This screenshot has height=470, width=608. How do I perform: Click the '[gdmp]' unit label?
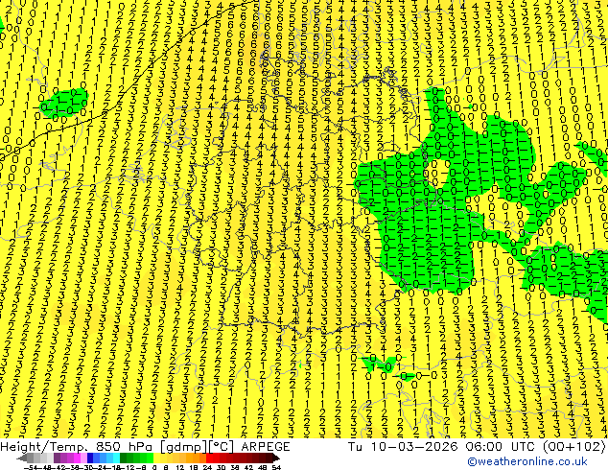click(183, 447)
